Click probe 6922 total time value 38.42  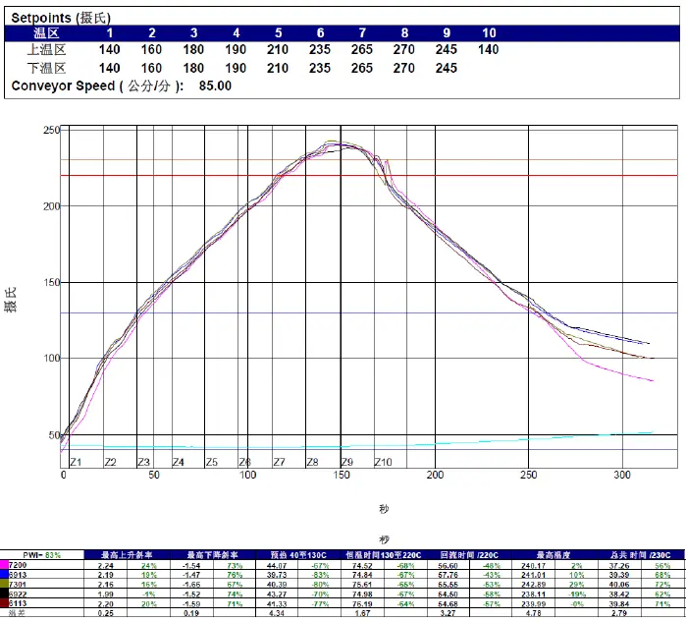click(x=619, y=594)
